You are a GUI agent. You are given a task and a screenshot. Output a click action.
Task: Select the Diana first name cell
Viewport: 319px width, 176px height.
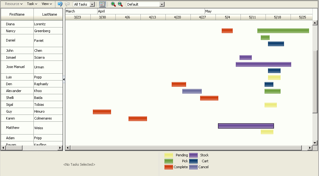click(17, 24)
